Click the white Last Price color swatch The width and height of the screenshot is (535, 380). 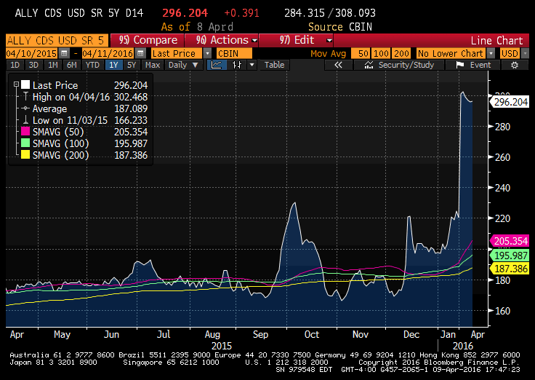coord(25,84)
